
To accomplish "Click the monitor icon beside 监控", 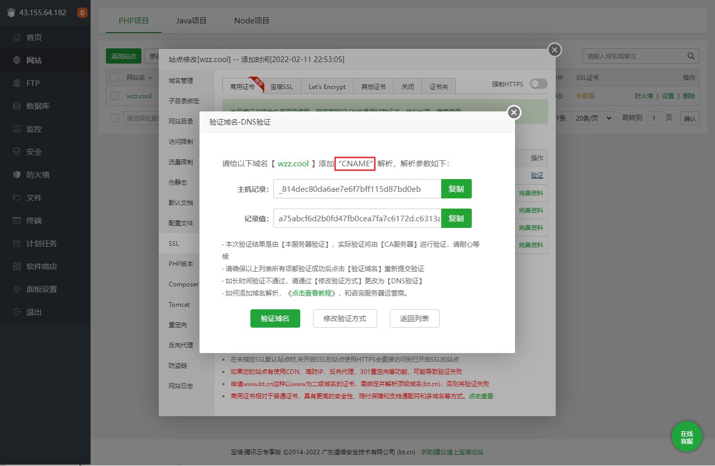I will (17, 129).
